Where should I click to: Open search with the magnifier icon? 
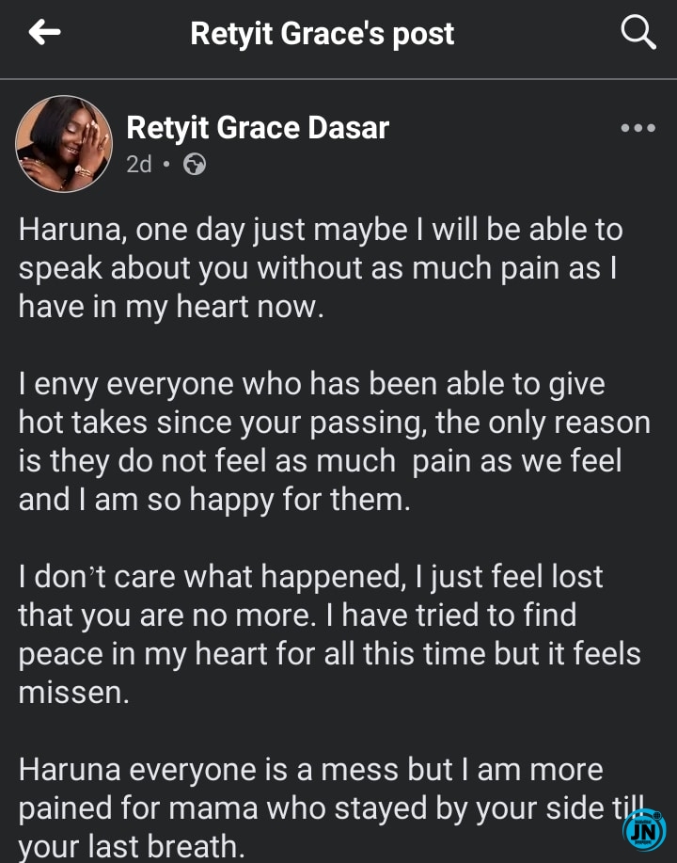pos(638,34)
